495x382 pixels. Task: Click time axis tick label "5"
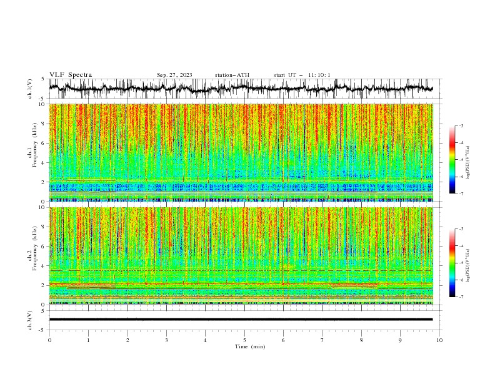click(244, 340)
